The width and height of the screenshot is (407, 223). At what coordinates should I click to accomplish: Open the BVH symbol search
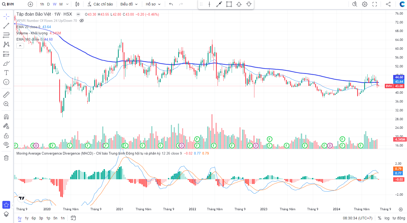click(8, 4)
